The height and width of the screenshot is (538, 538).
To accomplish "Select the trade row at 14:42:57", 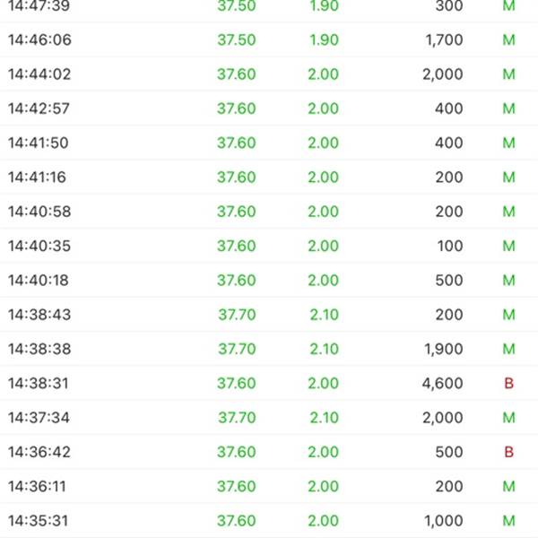I will click(269, 108).
